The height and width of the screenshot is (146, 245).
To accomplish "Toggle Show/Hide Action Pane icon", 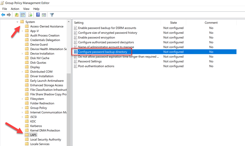I will pos(44,15).
